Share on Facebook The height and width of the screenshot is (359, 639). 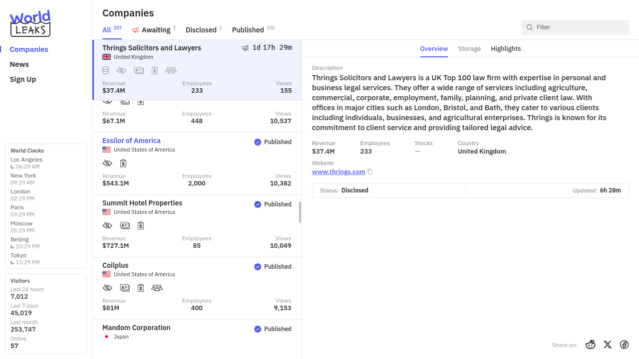(624, 345)
